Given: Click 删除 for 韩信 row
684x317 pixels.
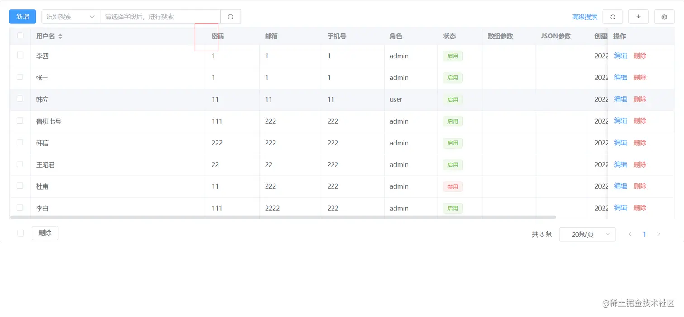Looking at the screenshot, I should point(640,143).
